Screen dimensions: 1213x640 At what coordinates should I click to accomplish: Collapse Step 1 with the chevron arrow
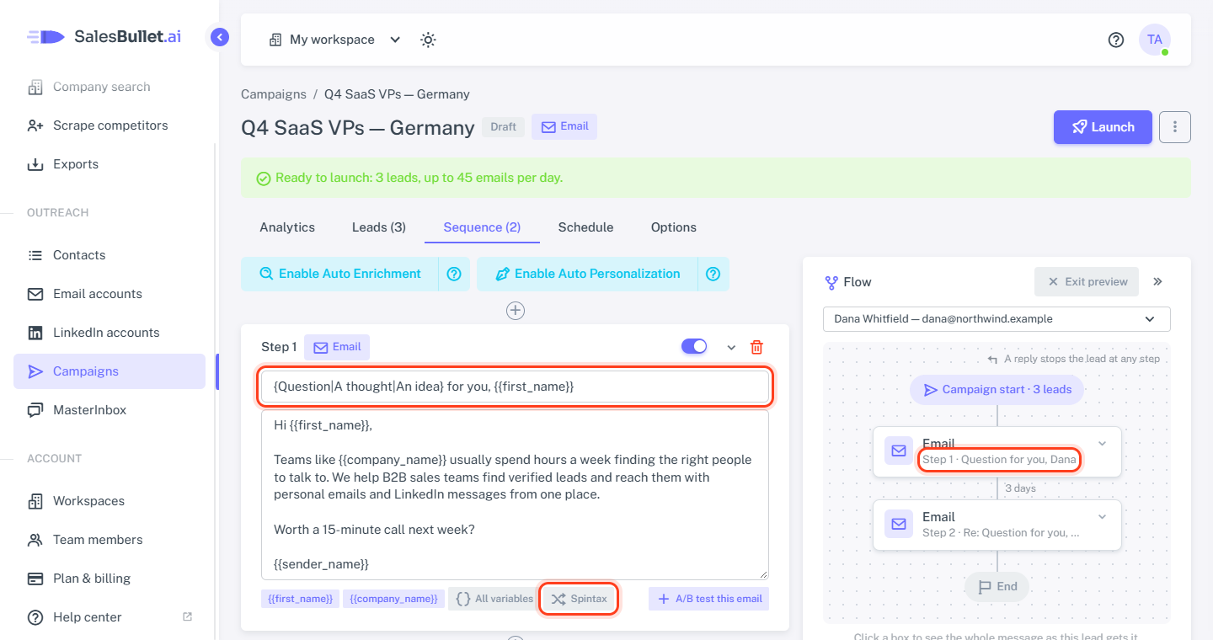(731, 348)
